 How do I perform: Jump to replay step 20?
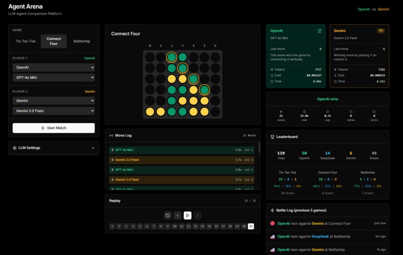tap(244, 226)
